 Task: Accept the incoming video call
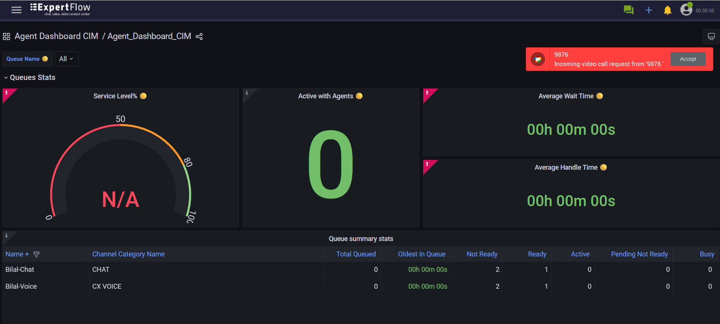(x=688, y=59)
